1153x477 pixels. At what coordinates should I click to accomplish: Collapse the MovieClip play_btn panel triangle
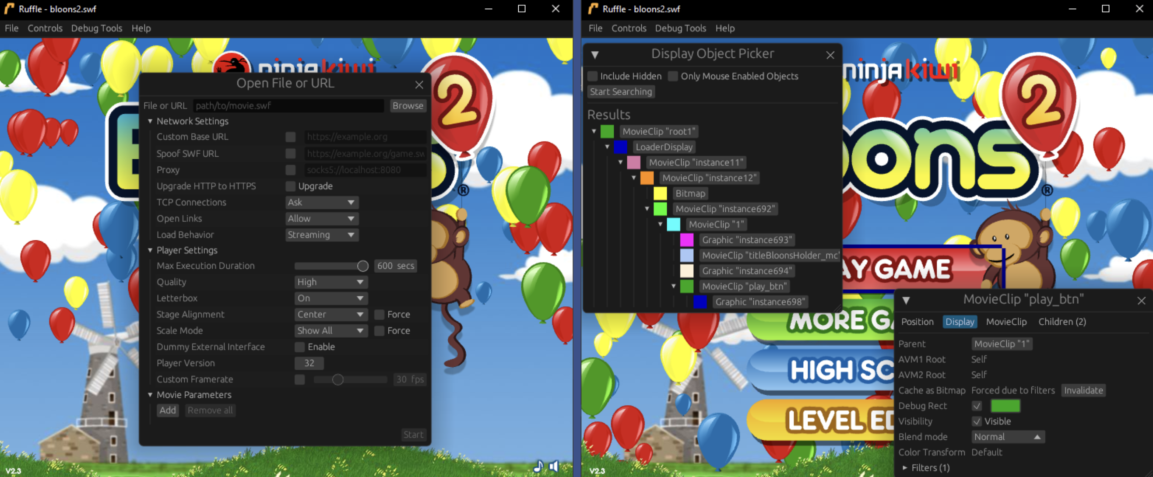click(906, 300)
